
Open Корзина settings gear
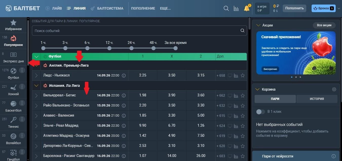[x=334, y=89]
